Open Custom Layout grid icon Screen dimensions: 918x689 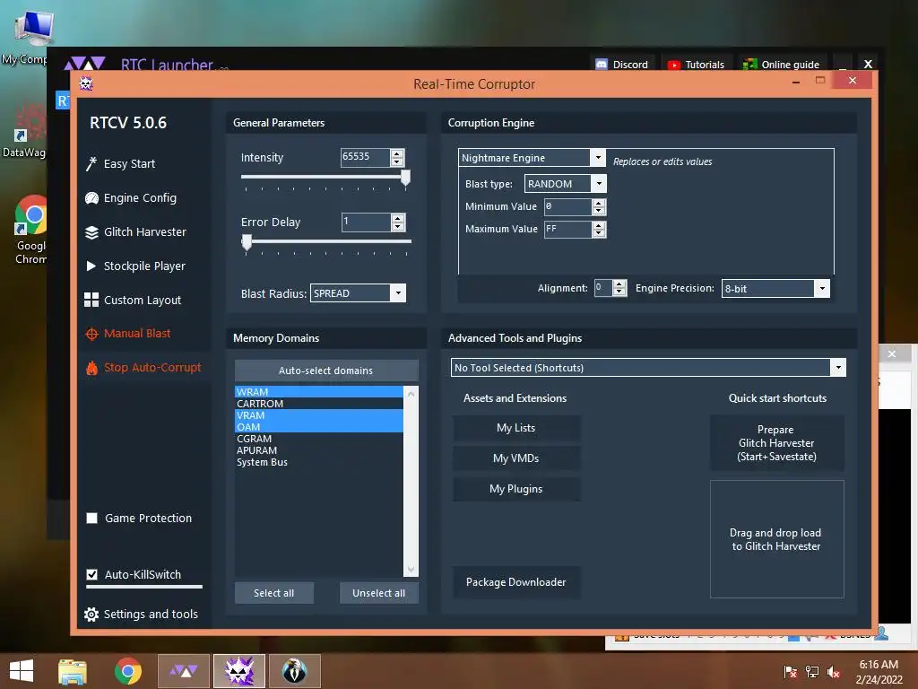pyautogui.click(x=91, y=300)
